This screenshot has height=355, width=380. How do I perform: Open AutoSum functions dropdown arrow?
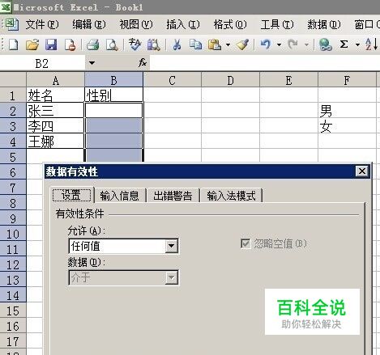tap(357, 44)
